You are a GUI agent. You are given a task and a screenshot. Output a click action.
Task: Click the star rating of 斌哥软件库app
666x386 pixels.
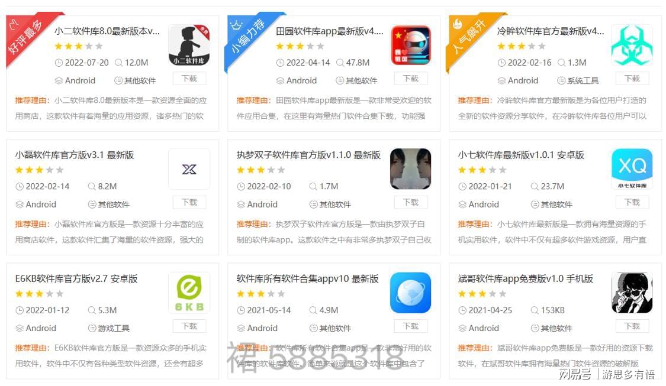coord(482,294)
